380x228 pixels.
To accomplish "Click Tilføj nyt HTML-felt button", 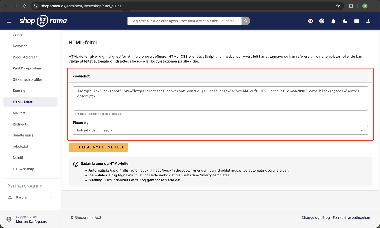I will pyautogui.click(x=98, y=147).
